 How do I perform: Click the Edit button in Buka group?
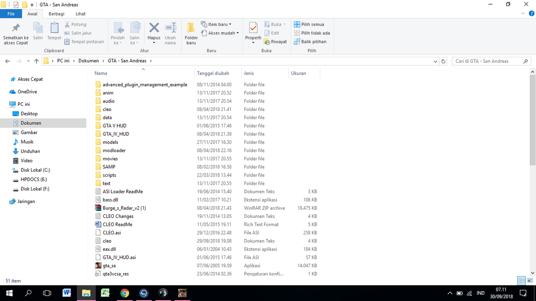pyautogui.click(x=271, y=33)
